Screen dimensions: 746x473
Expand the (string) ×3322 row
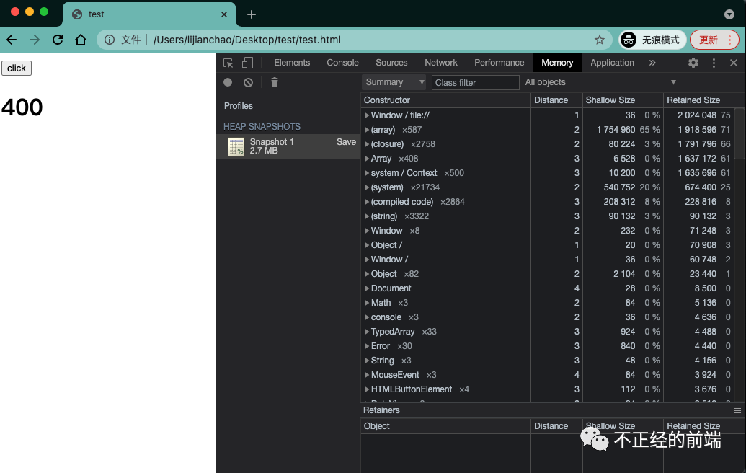(367, 216)
